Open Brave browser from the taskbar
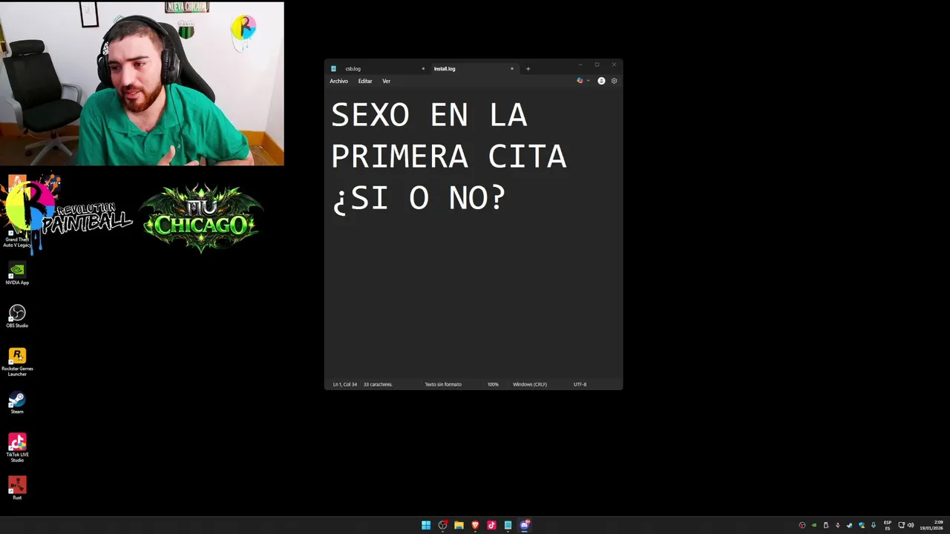The width and height of the screenshot is (950, 534). coord(475,525)
